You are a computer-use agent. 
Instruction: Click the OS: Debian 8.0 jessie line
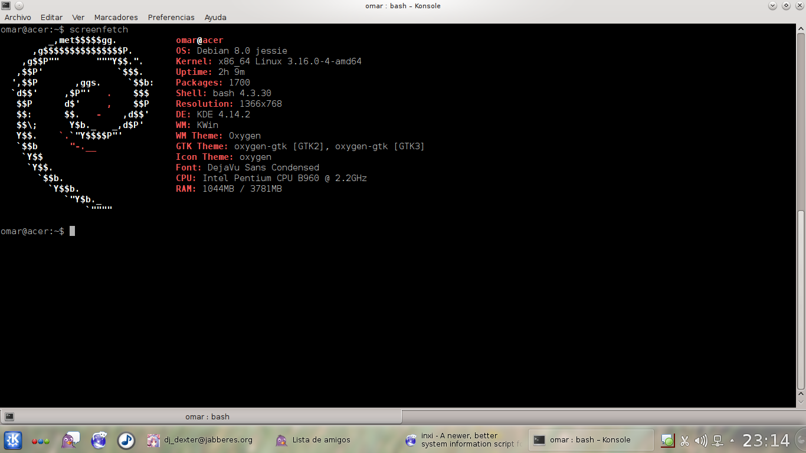tap(231, 51)
